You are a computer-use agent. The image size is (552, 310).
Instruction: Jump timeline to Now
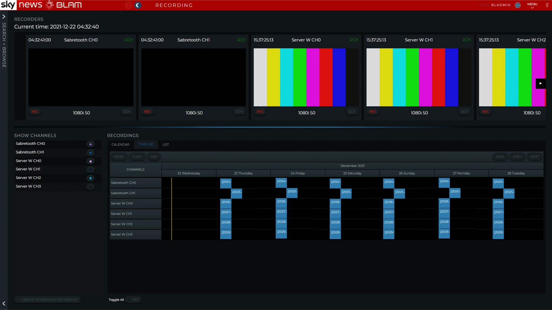point(500,157)
